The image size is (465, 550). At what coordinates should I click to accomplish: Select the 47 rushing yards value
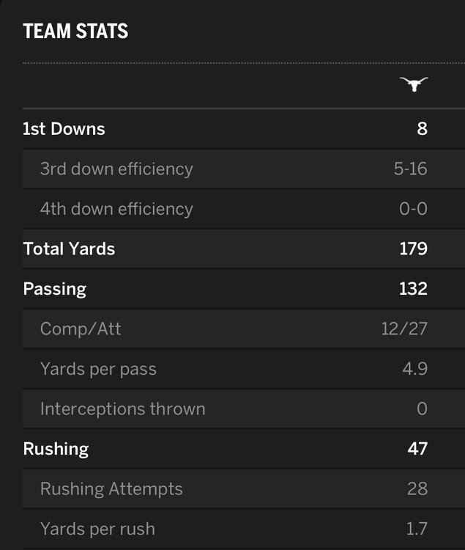pos(417,449)
